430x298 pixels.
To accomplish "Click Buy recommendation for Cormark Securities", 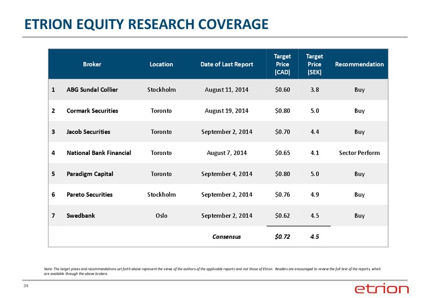I will [x=360, y=111].
